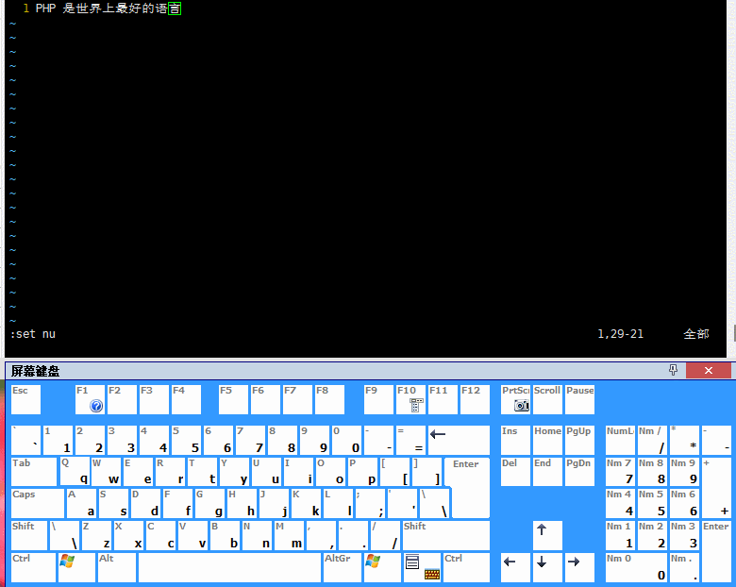Toggle the Alt key
Viewport: 736px width, 587px height.
click(x=117, y=567)
